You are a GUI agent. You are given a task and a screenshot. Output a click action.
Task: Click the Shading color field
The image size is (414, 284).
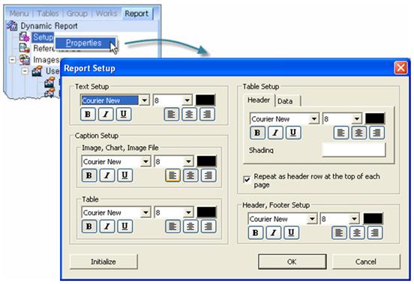(354, 150)
